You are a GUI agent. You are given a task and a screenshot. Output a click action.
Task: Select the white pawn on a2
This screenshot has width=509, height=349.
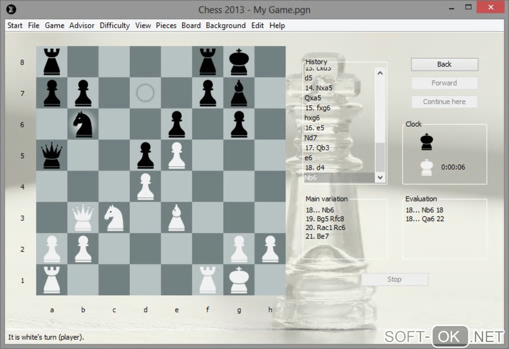[52, 249]
